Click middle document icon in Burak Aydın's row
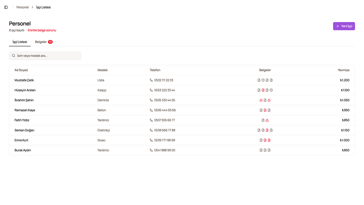This screenshot has width=364, height=205. pyautogui.click(x=265, y=150)
